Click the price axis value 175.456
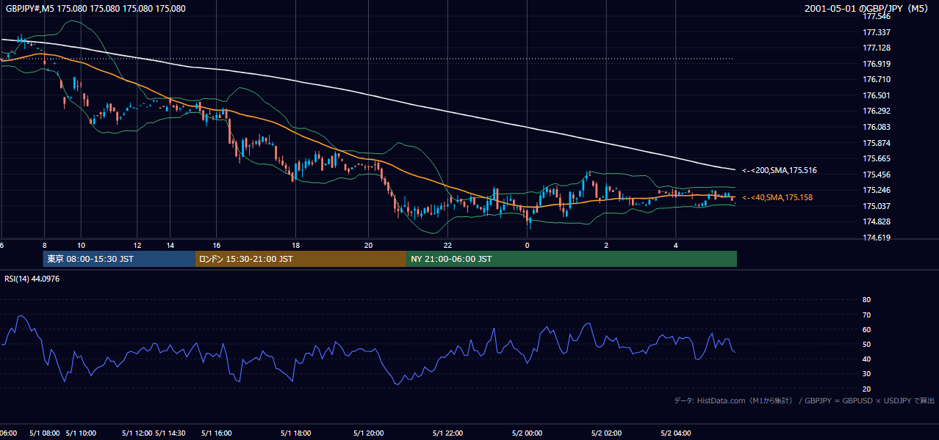The image size is (939, 440). coord(876,175)
